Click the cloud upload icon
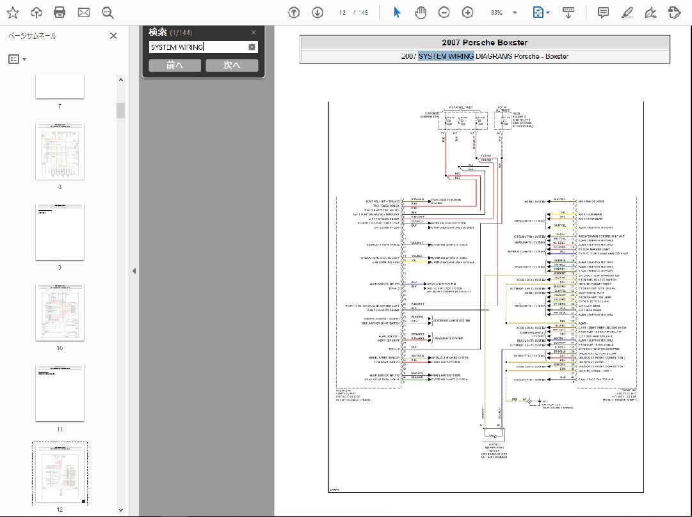Image resolution: width=692 pixels, height=517 pixels. point(36,12)
